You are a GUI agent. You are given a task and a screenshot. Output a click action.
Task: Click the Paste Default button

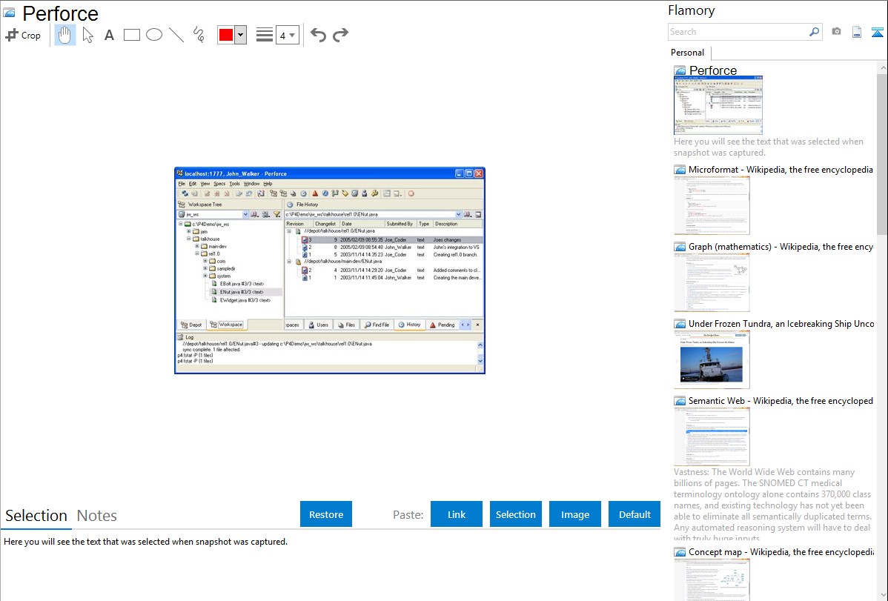click(x=634, y=514)
